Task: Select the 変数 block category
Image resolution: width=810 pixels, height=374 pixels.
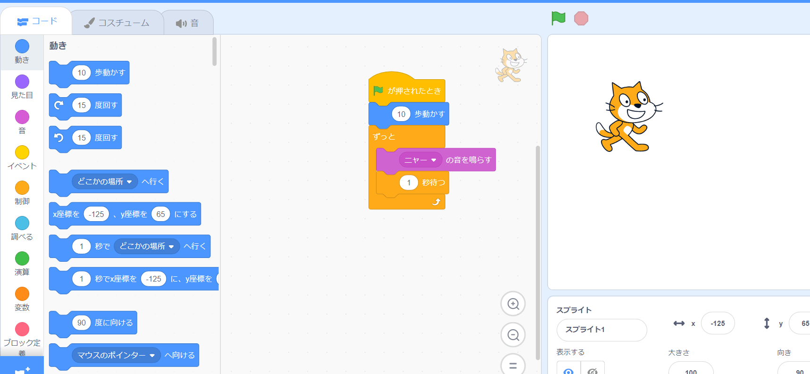Action: click(x=22, y=299)
